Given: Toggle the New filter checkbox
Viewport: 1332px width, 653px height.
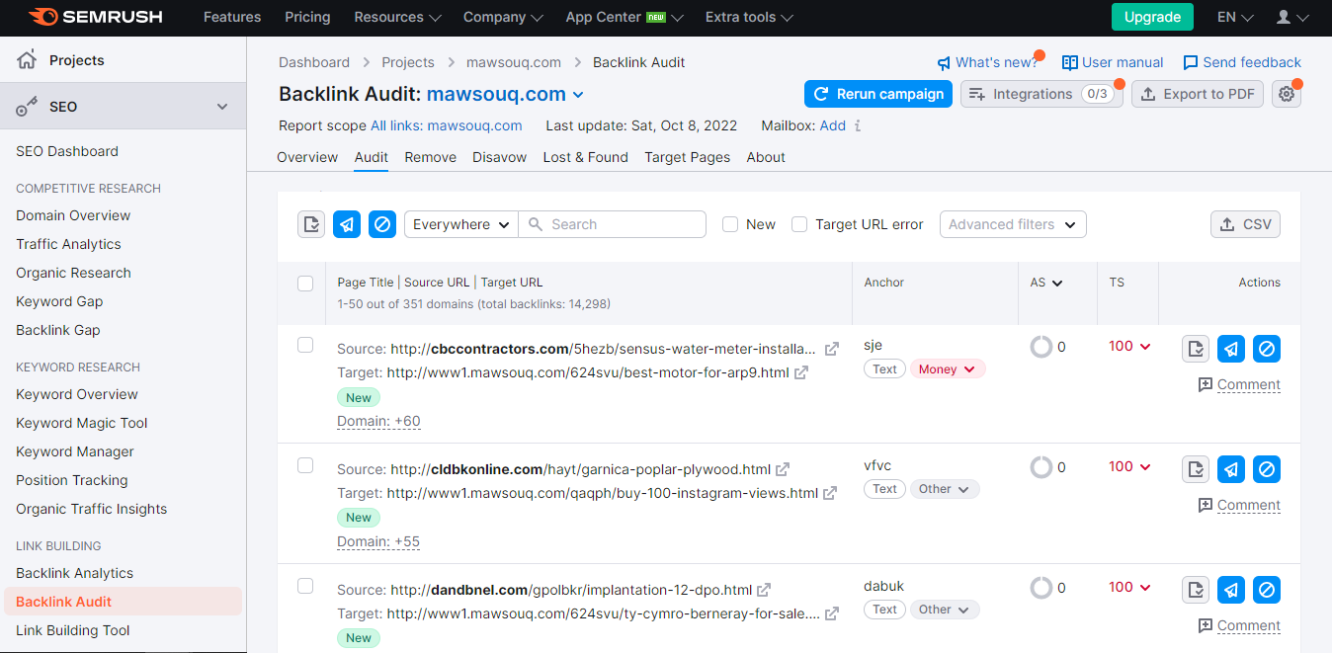Looking at the screenshot, I should pyautogui.click(x=730, y=224).
